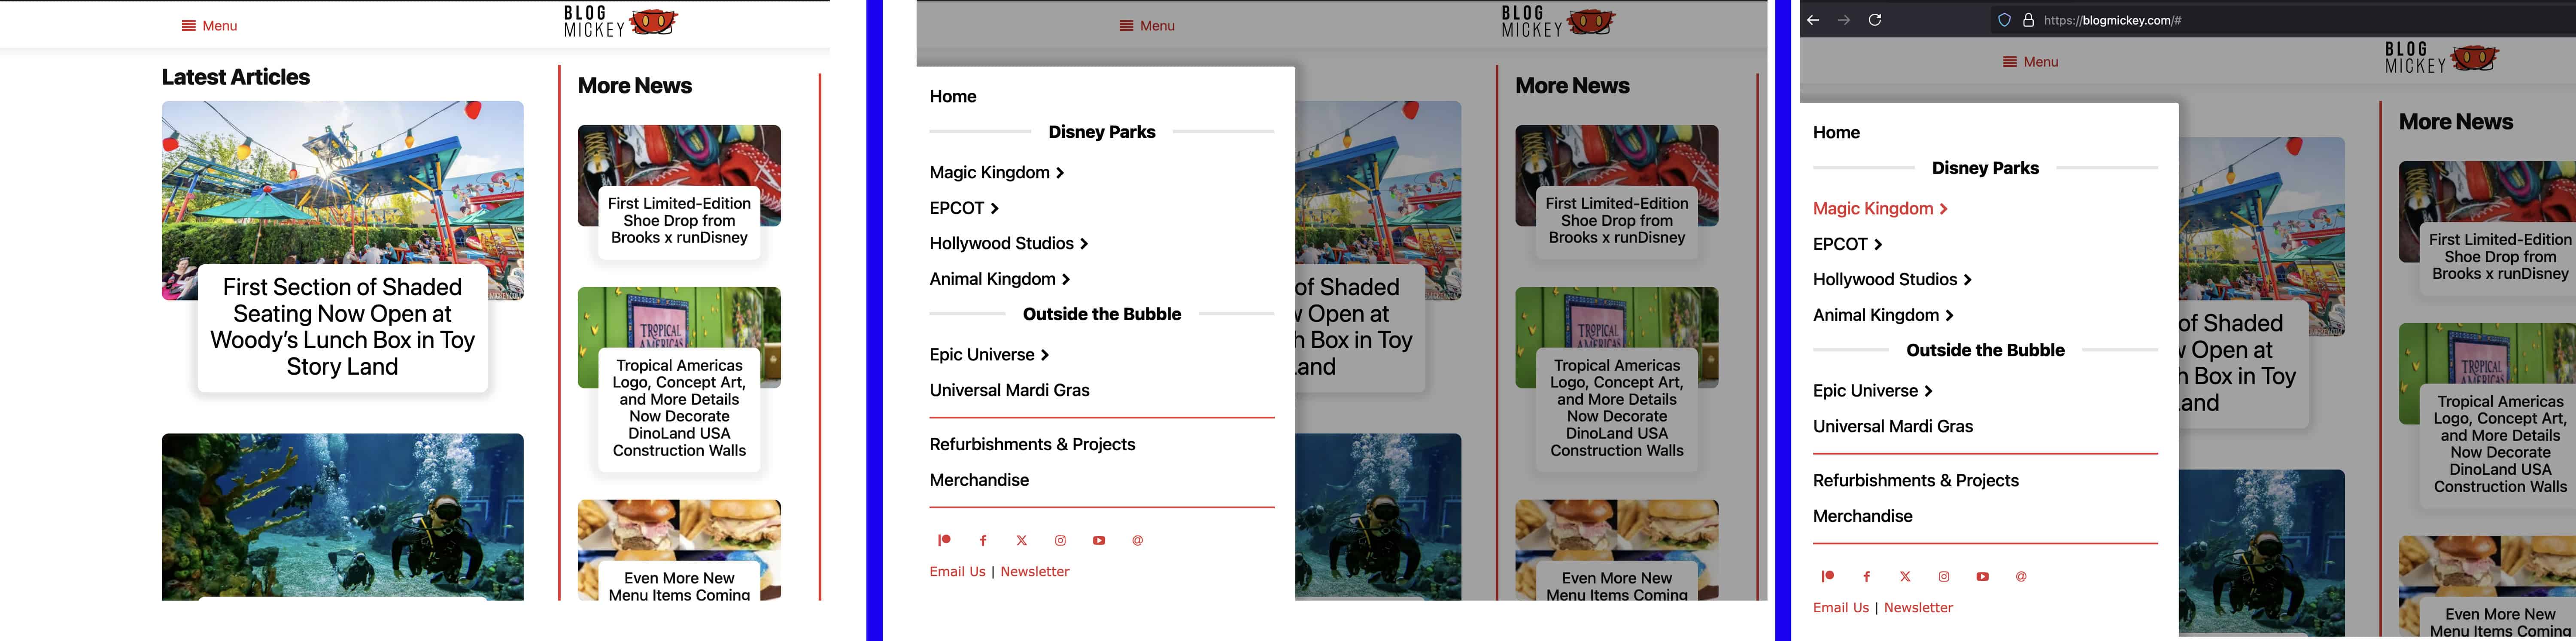Select Merchandise in the browser window menu
This screenshot has height=641, width=2576.
pos(1863,516)
